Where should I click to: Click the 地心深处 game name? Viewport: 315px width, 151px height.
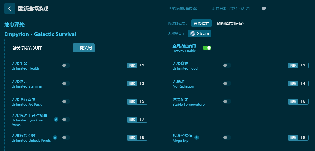(x=14, y=25)
